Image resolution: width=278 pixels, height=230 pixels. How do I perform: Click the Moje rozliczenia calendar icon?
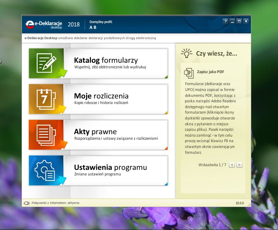tap(46, 99)
